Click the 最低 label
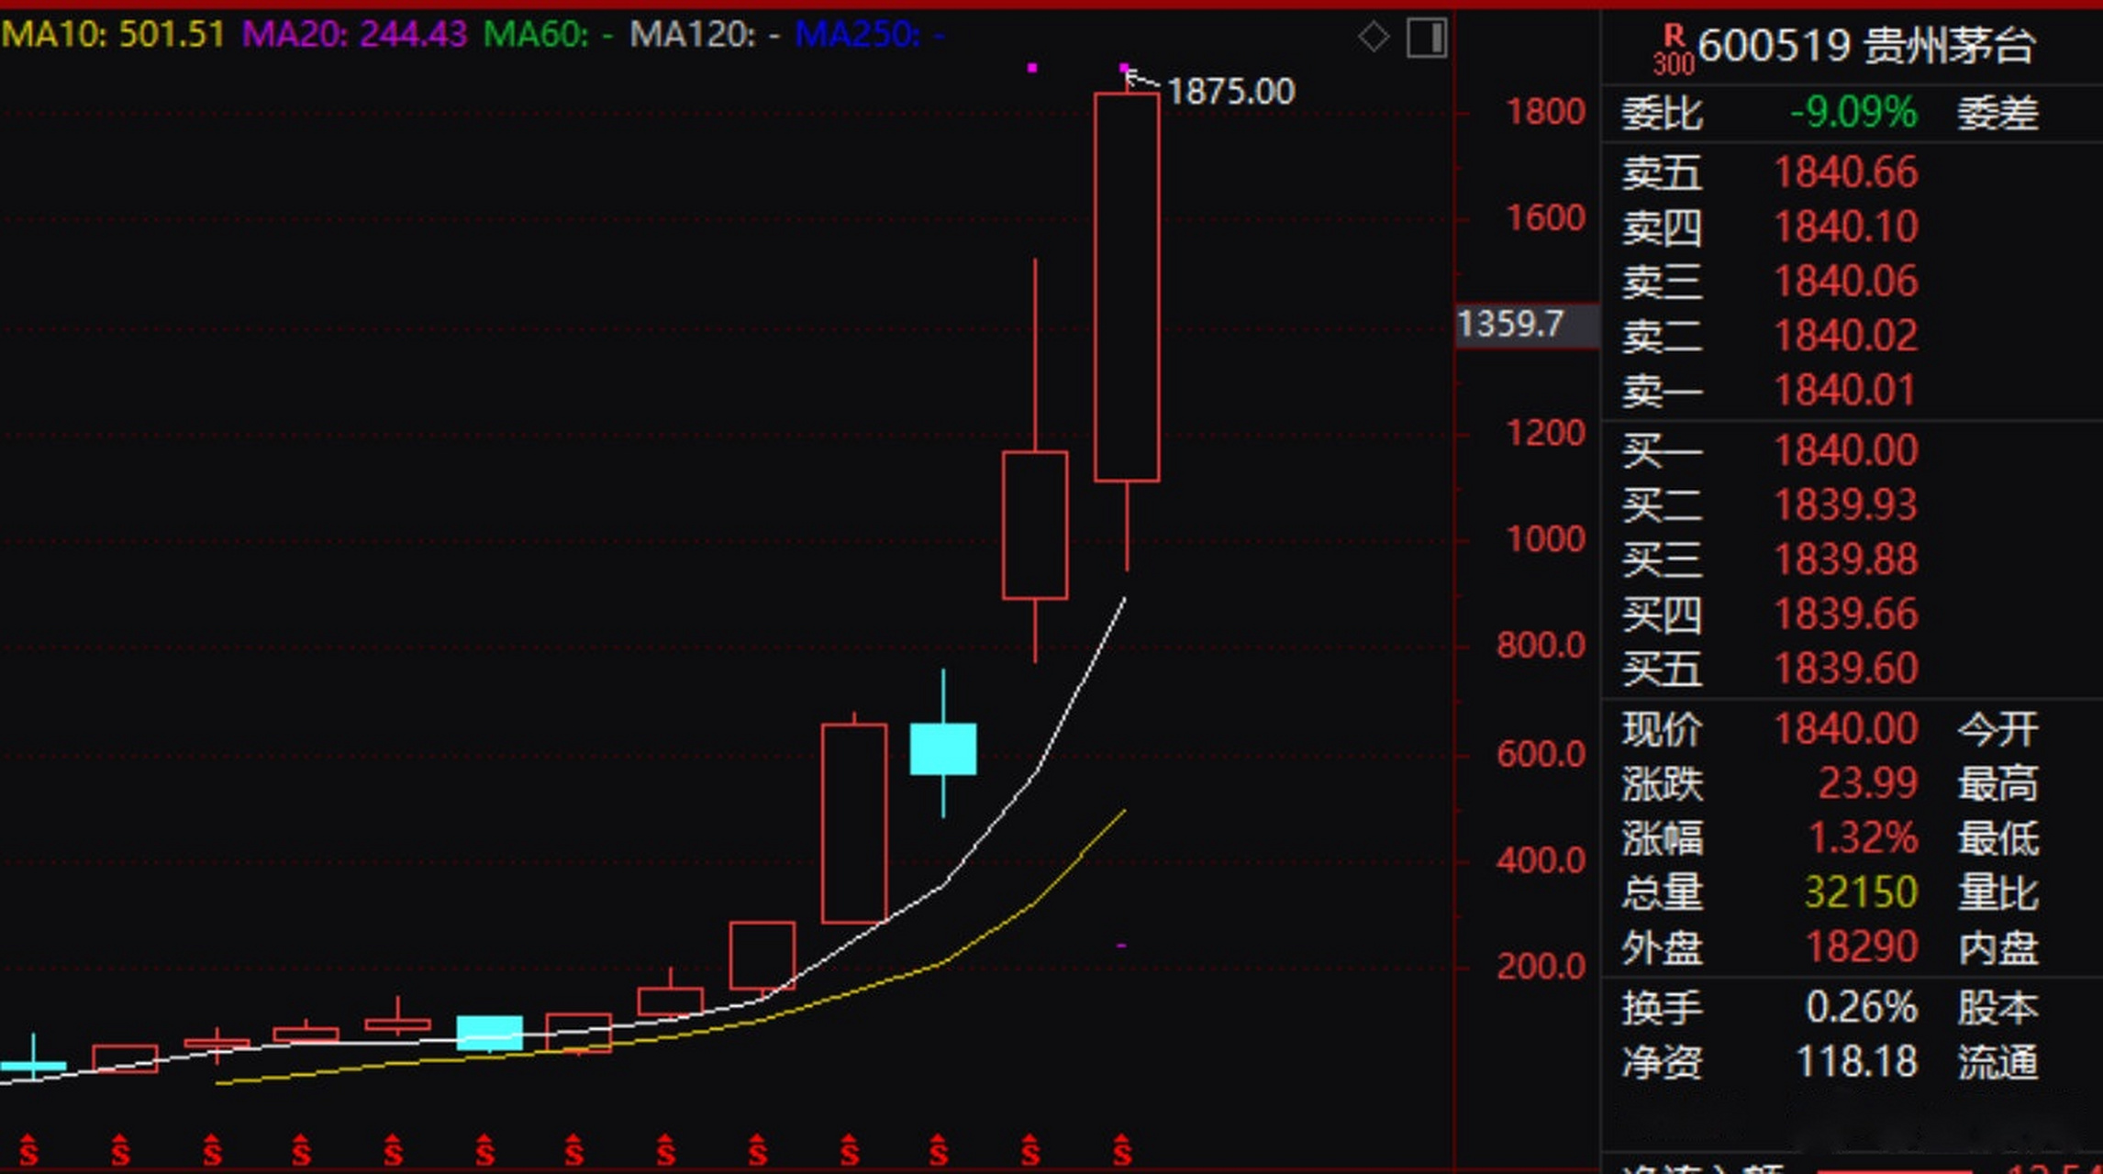The width and height of the screenshot is (2103, 1174). pyautogui.click(x=1997, y=837)
